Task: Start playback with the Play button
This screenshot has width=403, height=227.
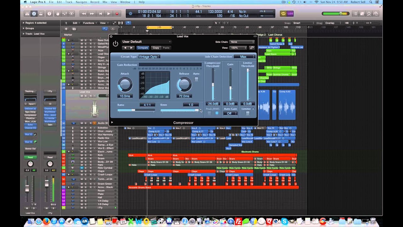Action: [109, 14]
